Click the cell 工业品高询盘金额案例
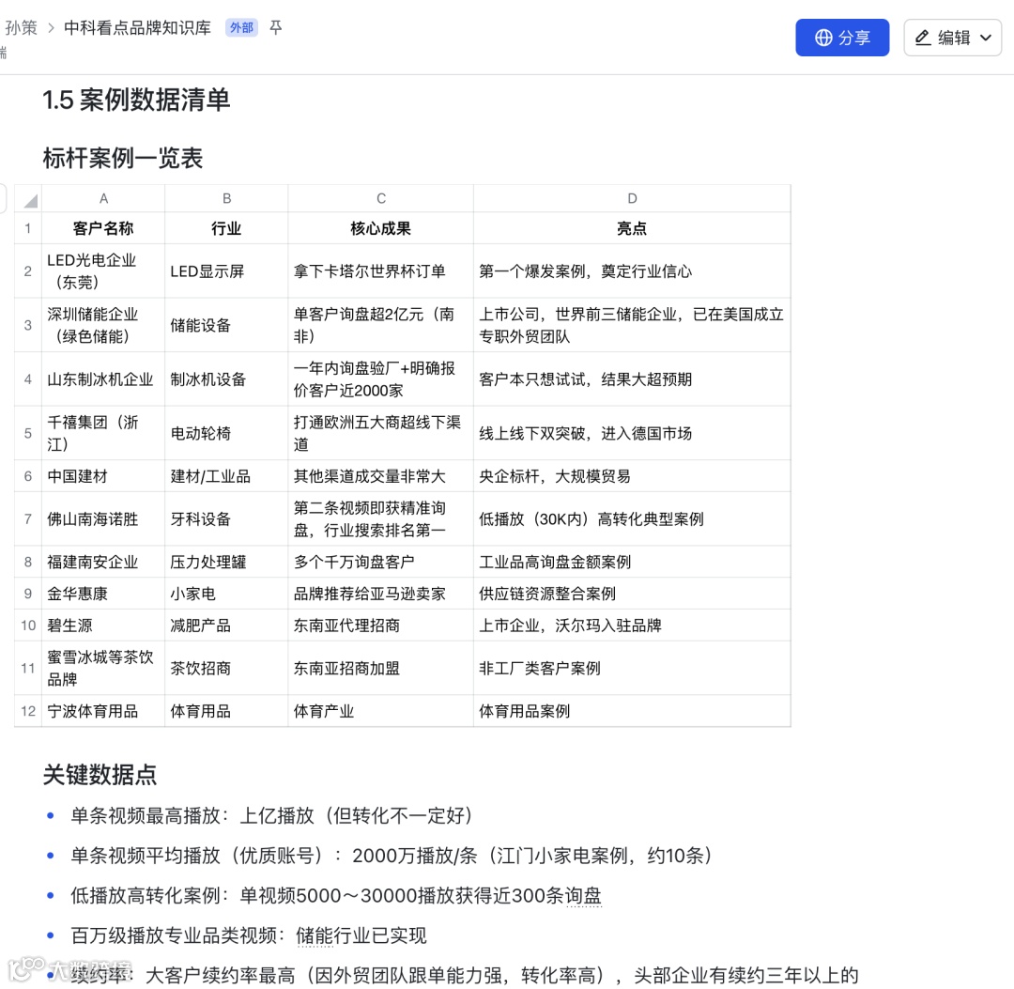Image resolution: width=1014 pixels, height=989 pixels. [x=632, y=562]
